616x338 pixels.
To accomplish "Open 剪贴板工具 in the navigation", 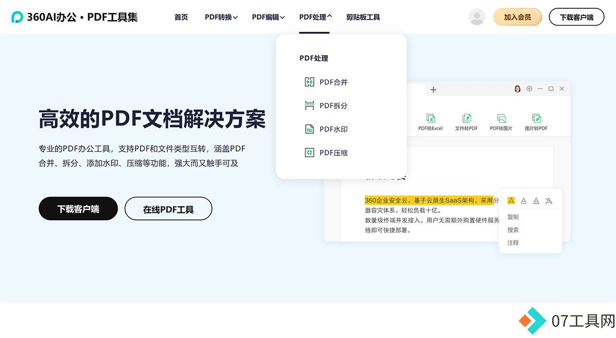I will coord(363,17).
